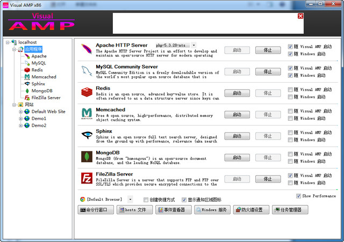Click the 防火墙设置 firewall settings button
Screen dimensions: 344x242
tap(250, 210)
